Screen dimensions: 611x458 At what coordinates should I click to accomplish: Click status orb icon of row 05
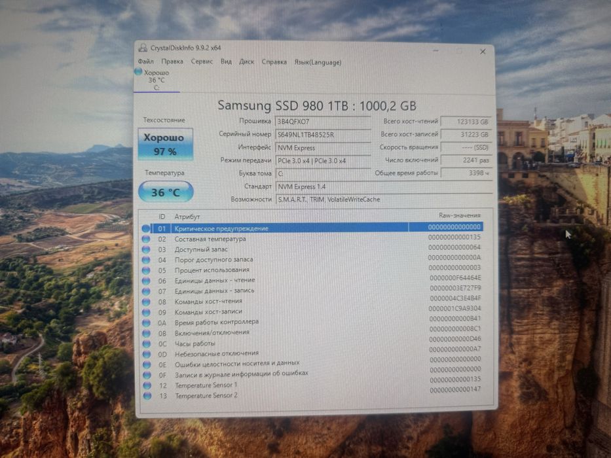(146, 270)
